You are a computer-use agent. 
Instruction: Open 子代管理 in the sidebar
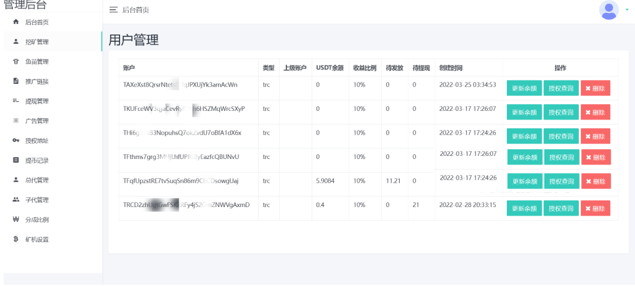(x=36, y=200)
